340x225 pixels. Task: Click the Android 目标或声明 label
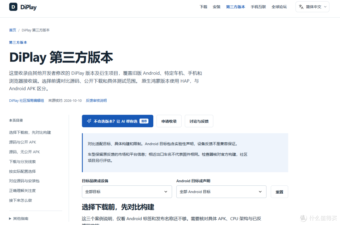(x=193, y=181)
